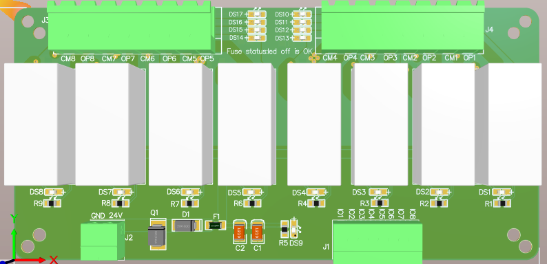Select LED DS3 below relay

378,192
